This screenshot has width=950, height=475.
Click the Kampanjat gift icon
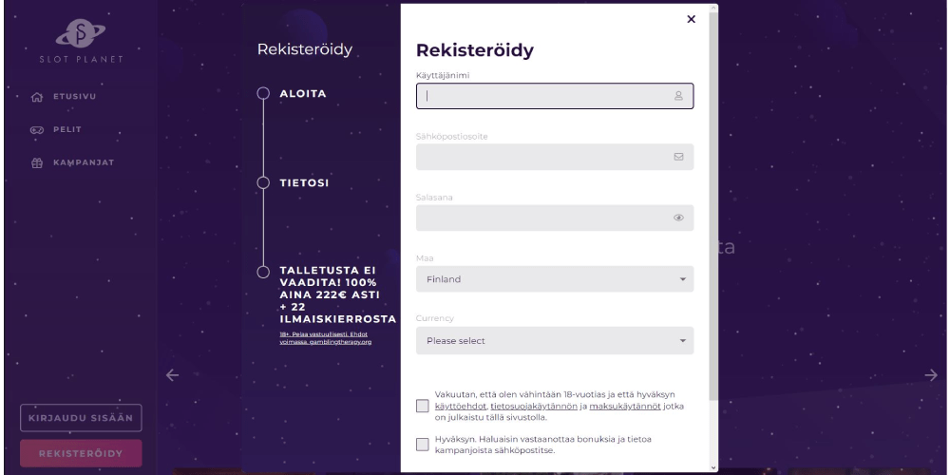pos(37,162)
